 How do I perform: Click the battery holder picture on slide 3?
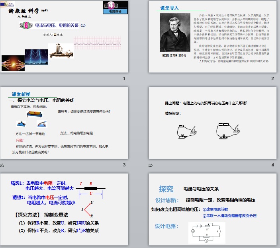click(x=38, y=115)
